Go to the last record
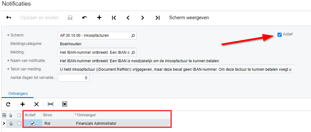Image resolution: width=311 pixels, height=132 pixels. tap(157, 18)
